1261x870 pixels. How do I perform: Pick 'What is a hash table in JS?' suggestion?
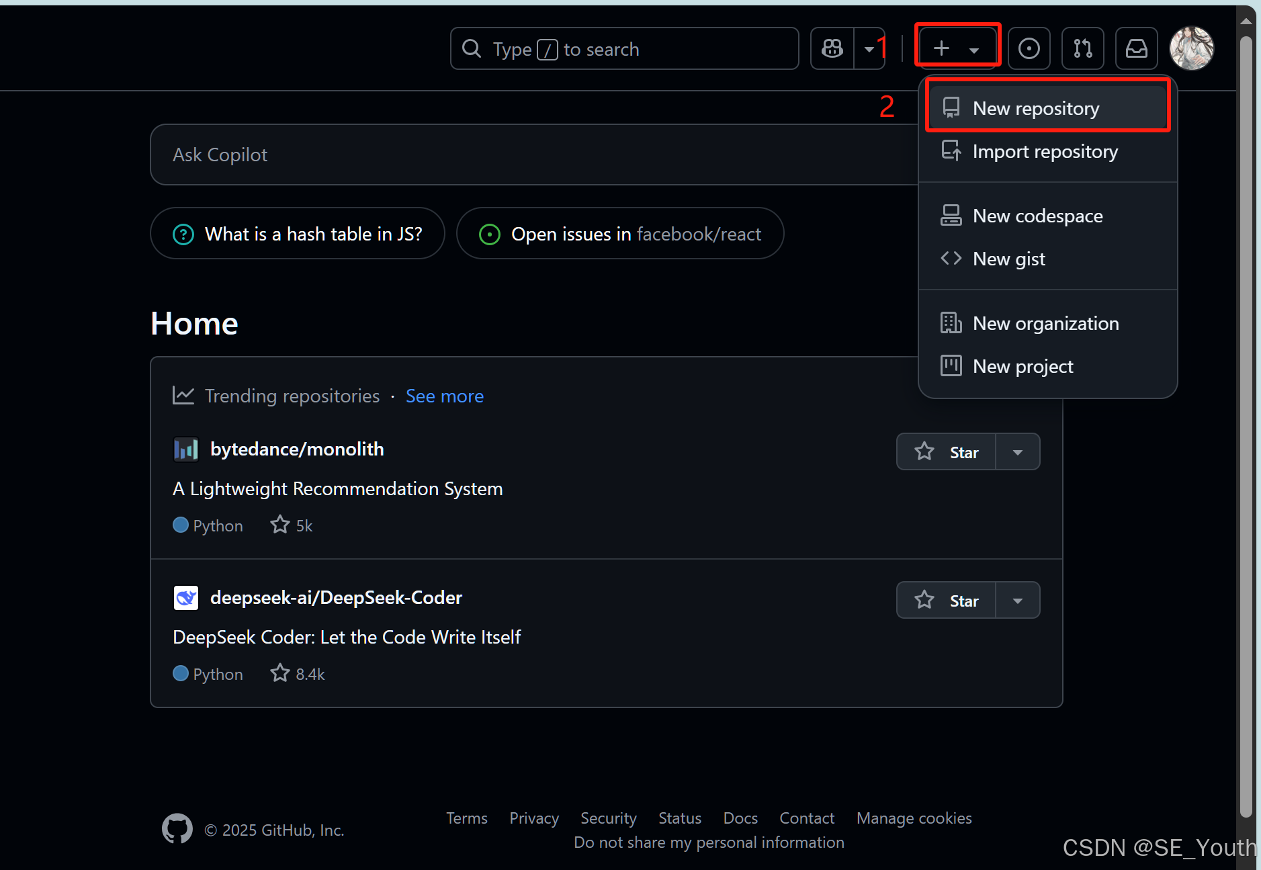tap(298, 234)
